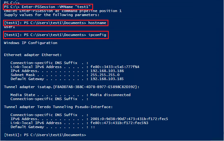Viewport: 224px width, 141px height.
Task: Click the Teredo Tunneling Pseudo-Interface heading
Action: (x=58, y=107)
